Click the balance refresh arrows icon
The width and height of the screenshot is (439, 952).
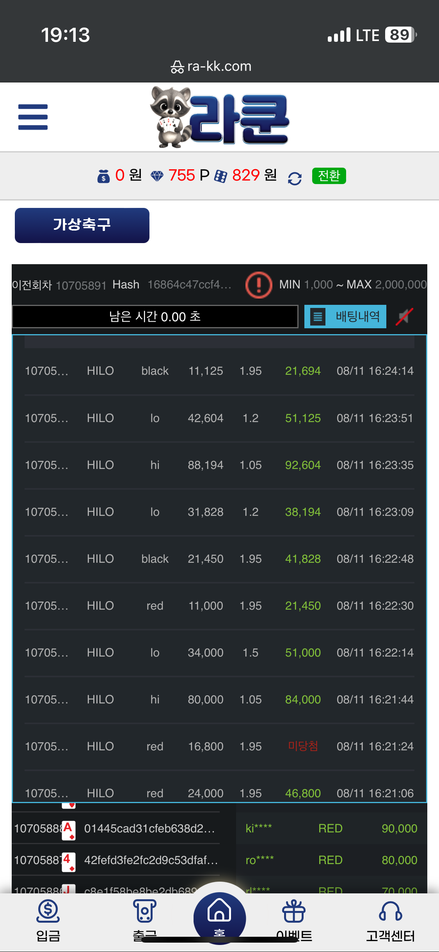click(x=295, y=179)
